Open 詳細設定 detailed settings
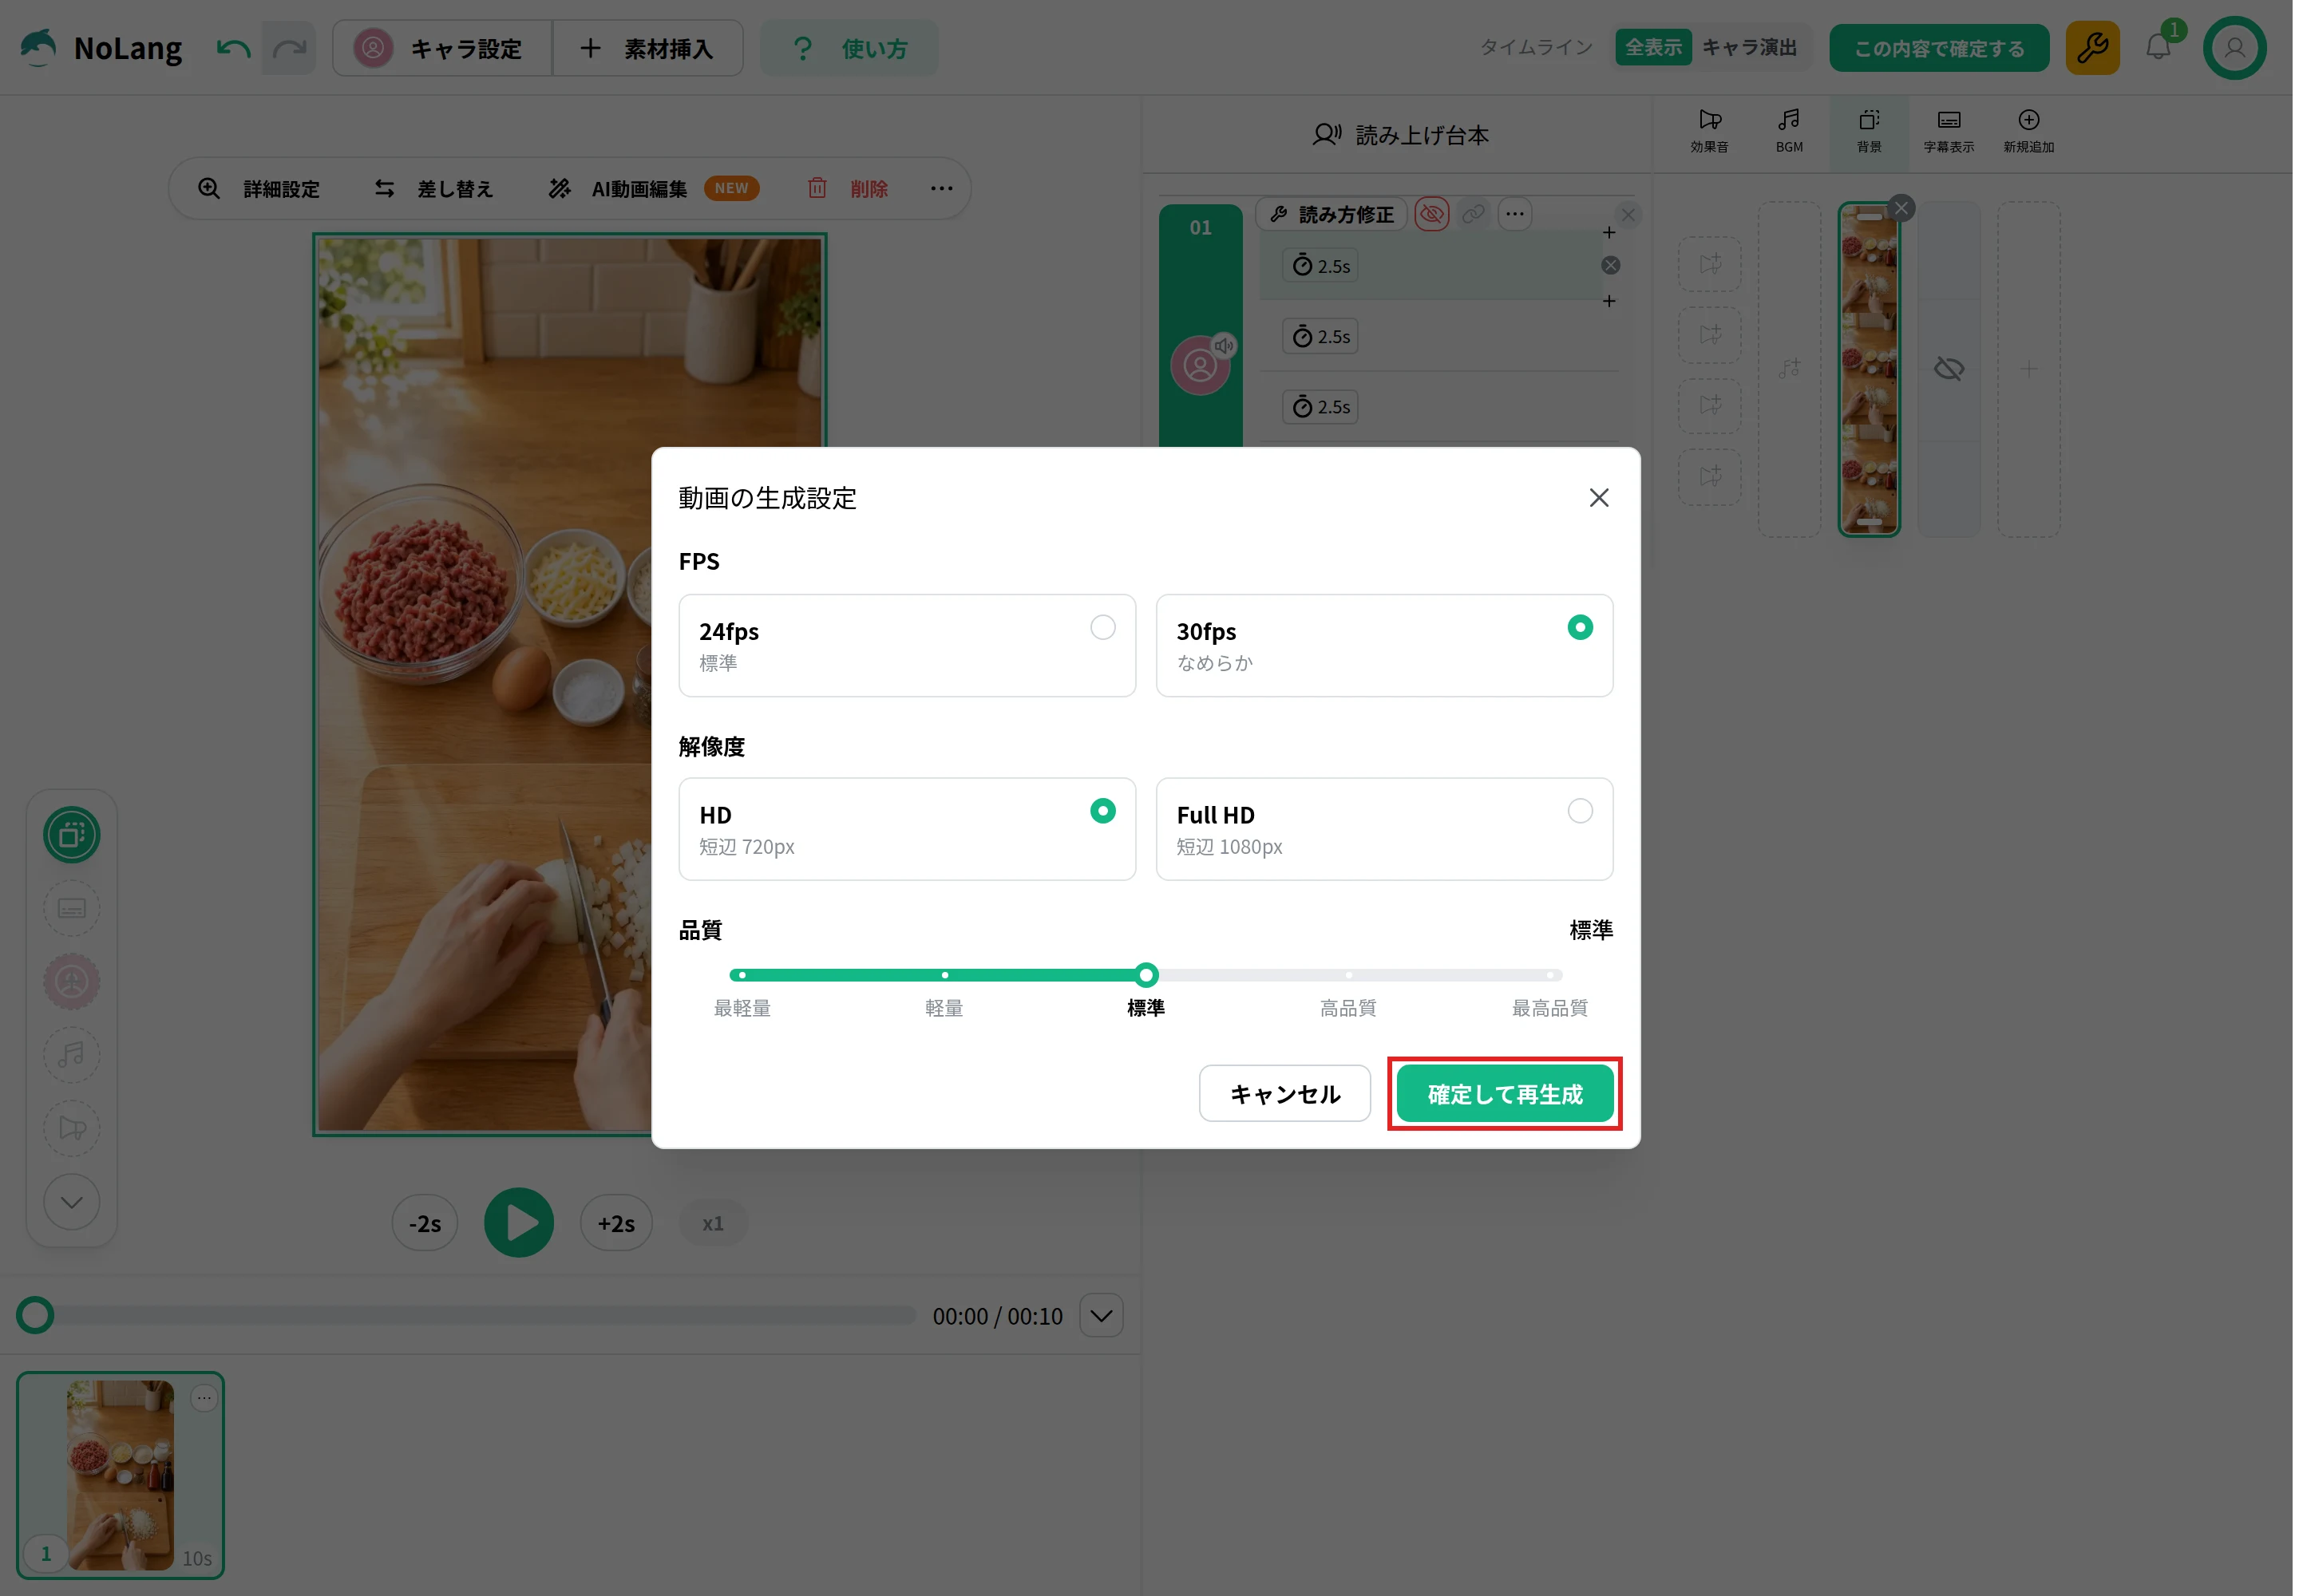This screenshot has width=2299, height=1596. coord(259,189)
